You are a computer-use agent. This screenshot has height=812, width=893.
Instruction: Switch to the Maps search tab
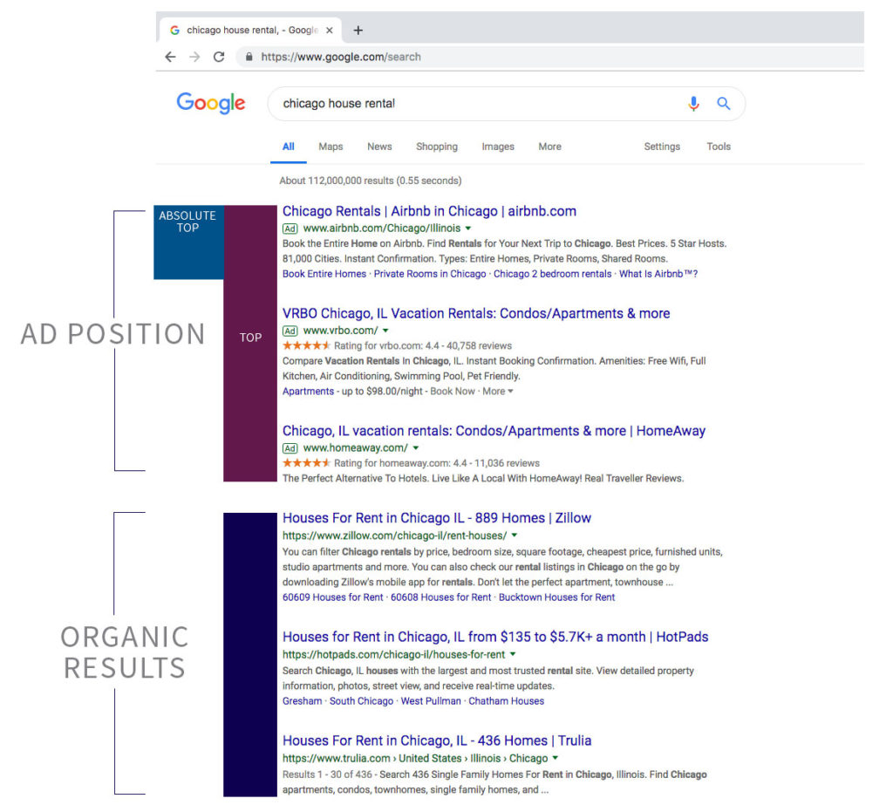click(x=330, y=147)
